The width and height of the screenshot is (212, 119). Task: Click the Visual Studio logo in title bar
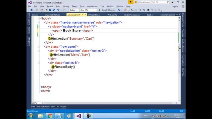[30, 3]
